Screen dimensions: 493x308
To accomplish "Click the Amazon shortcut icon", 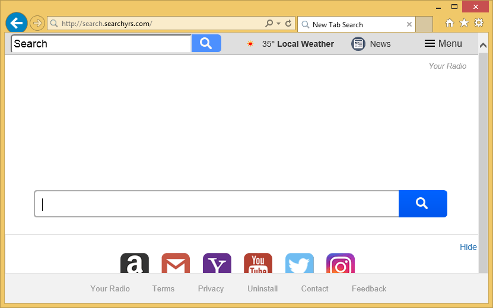I will [x=135, y=265].
